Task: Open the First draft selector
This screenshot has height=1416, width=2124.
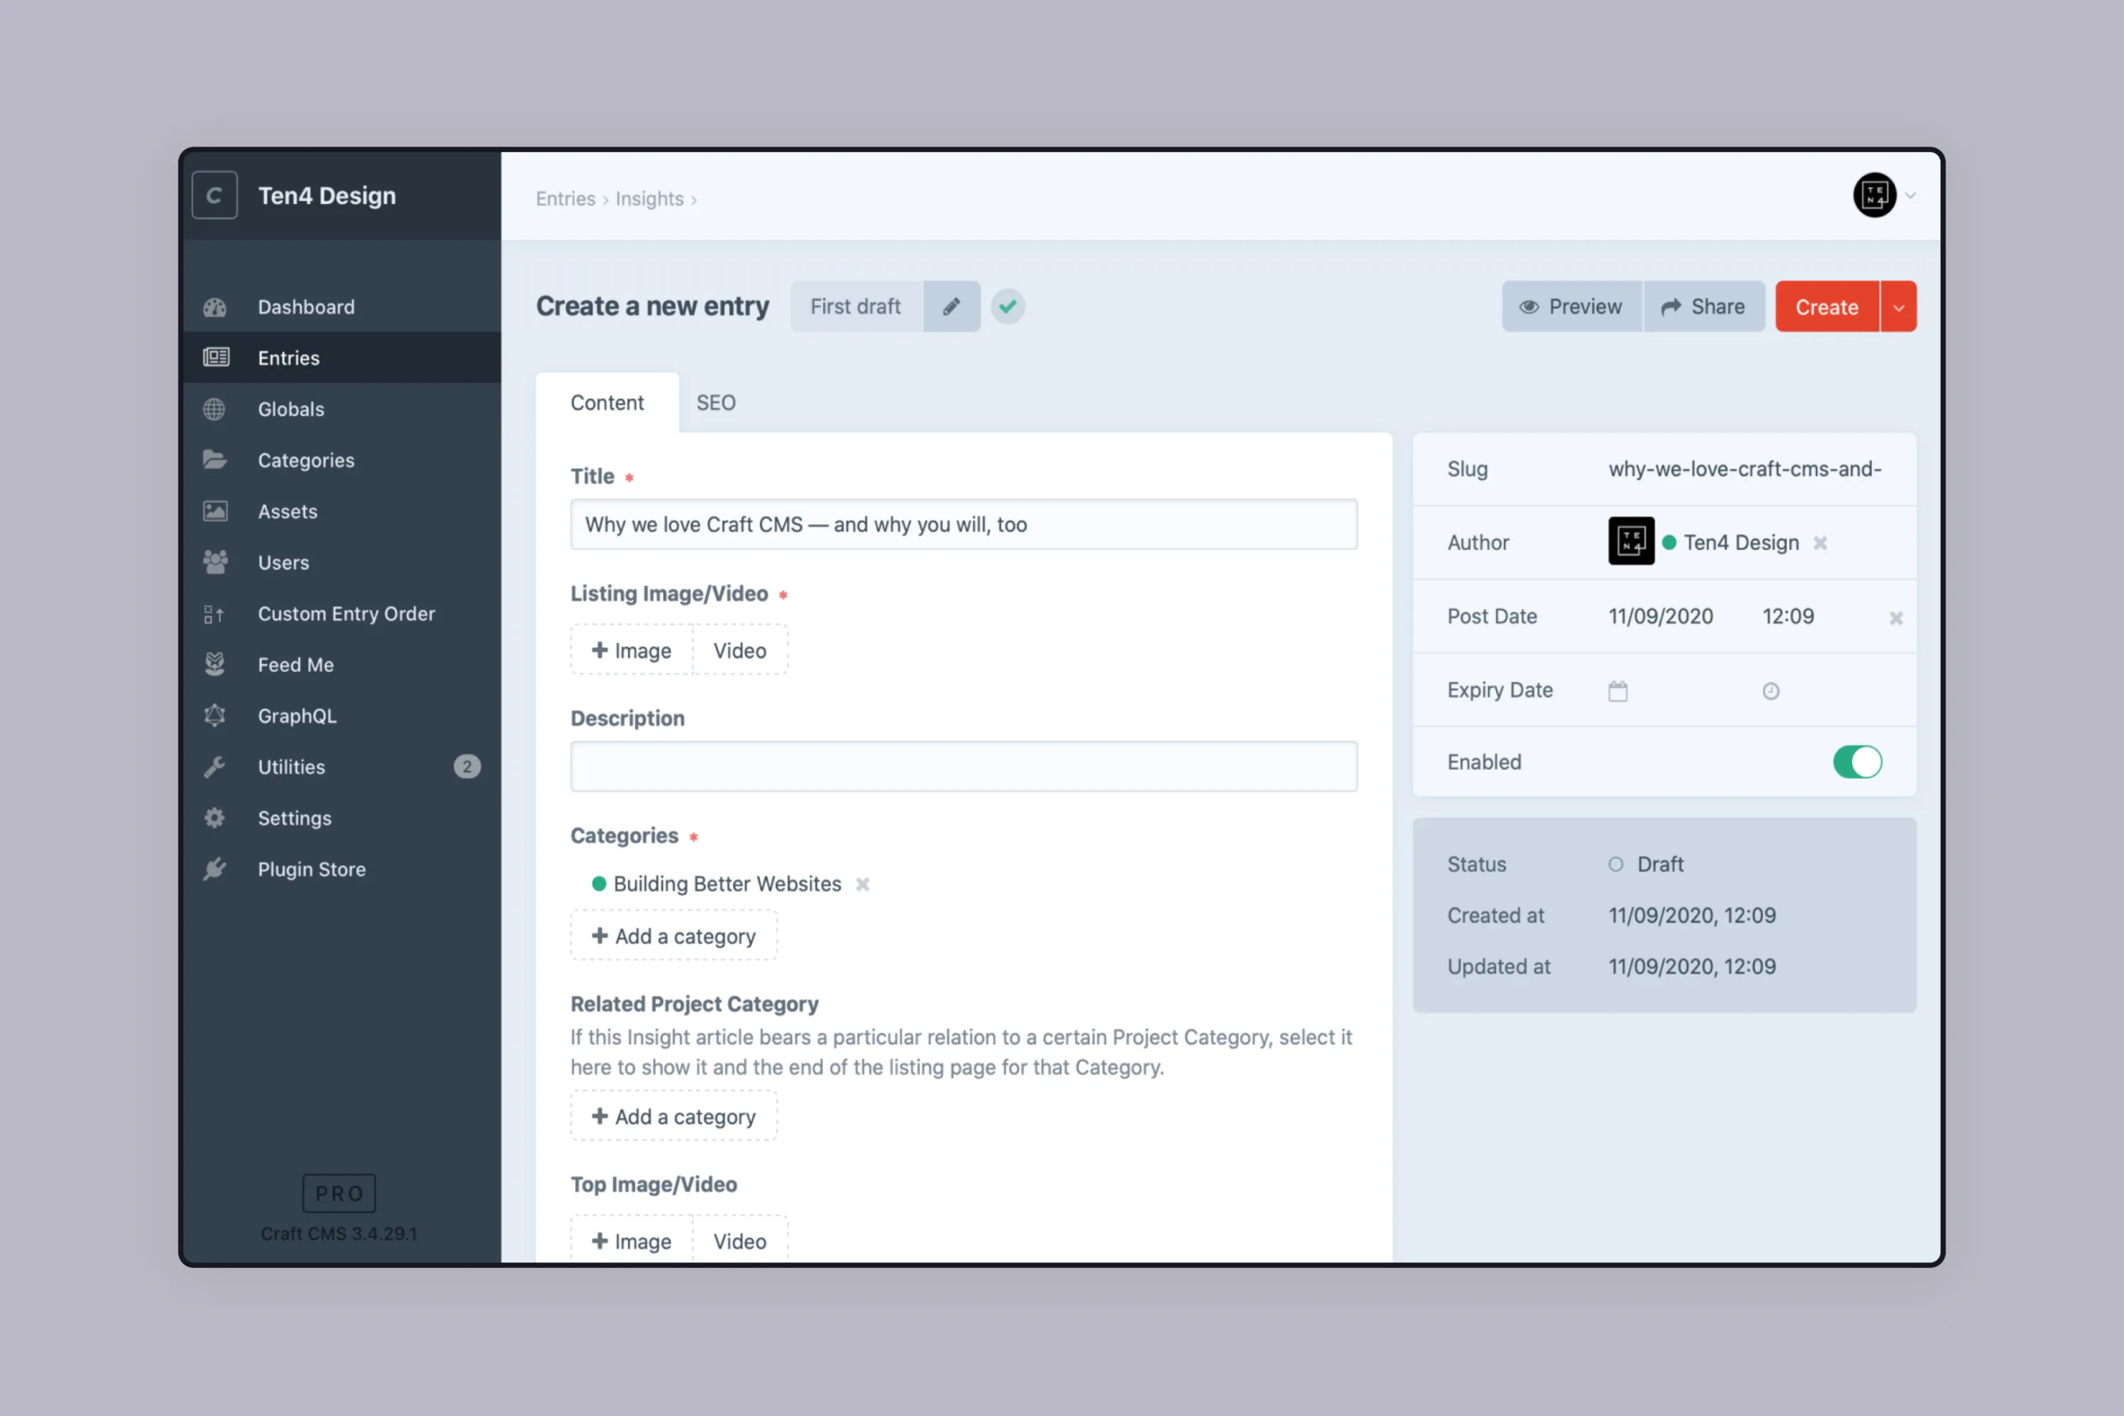Action: coord(856,307)
